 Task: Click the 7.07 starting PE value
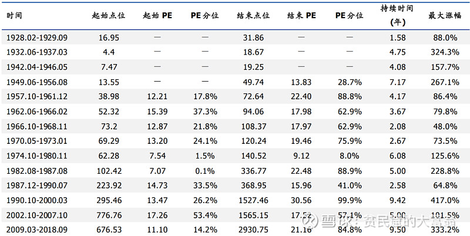(157, 171)
